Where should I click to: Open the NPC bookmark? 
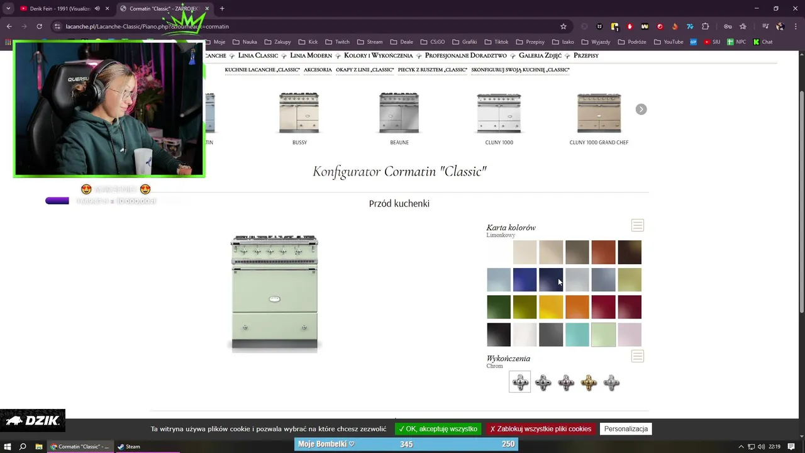tap(736, 42)
